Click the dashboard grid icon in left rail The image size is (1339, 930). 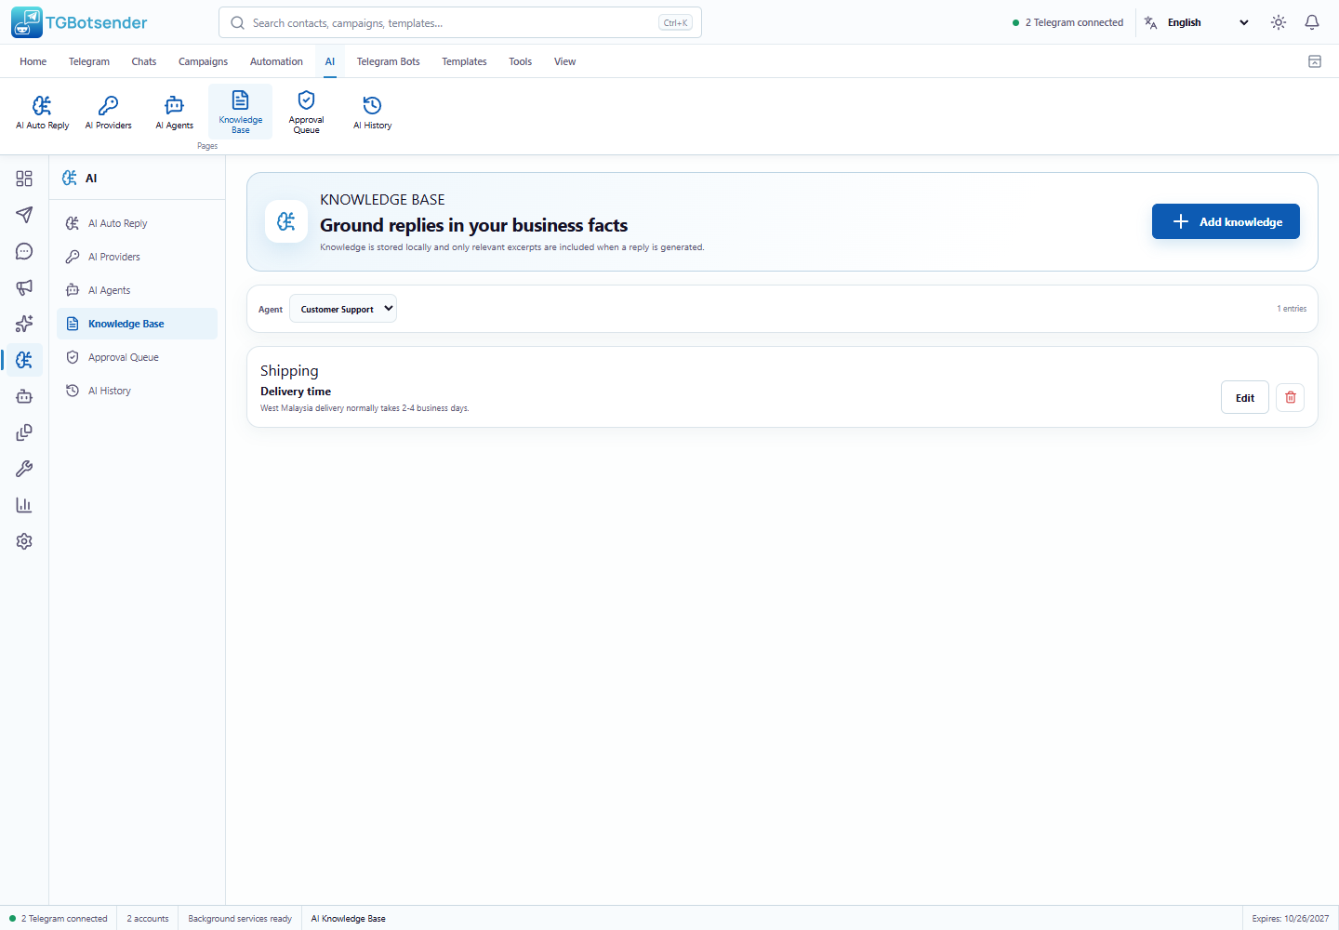point(24,179)
